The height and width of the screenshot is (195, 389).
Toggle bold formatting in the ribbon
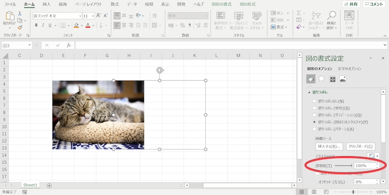pos(36,25)
